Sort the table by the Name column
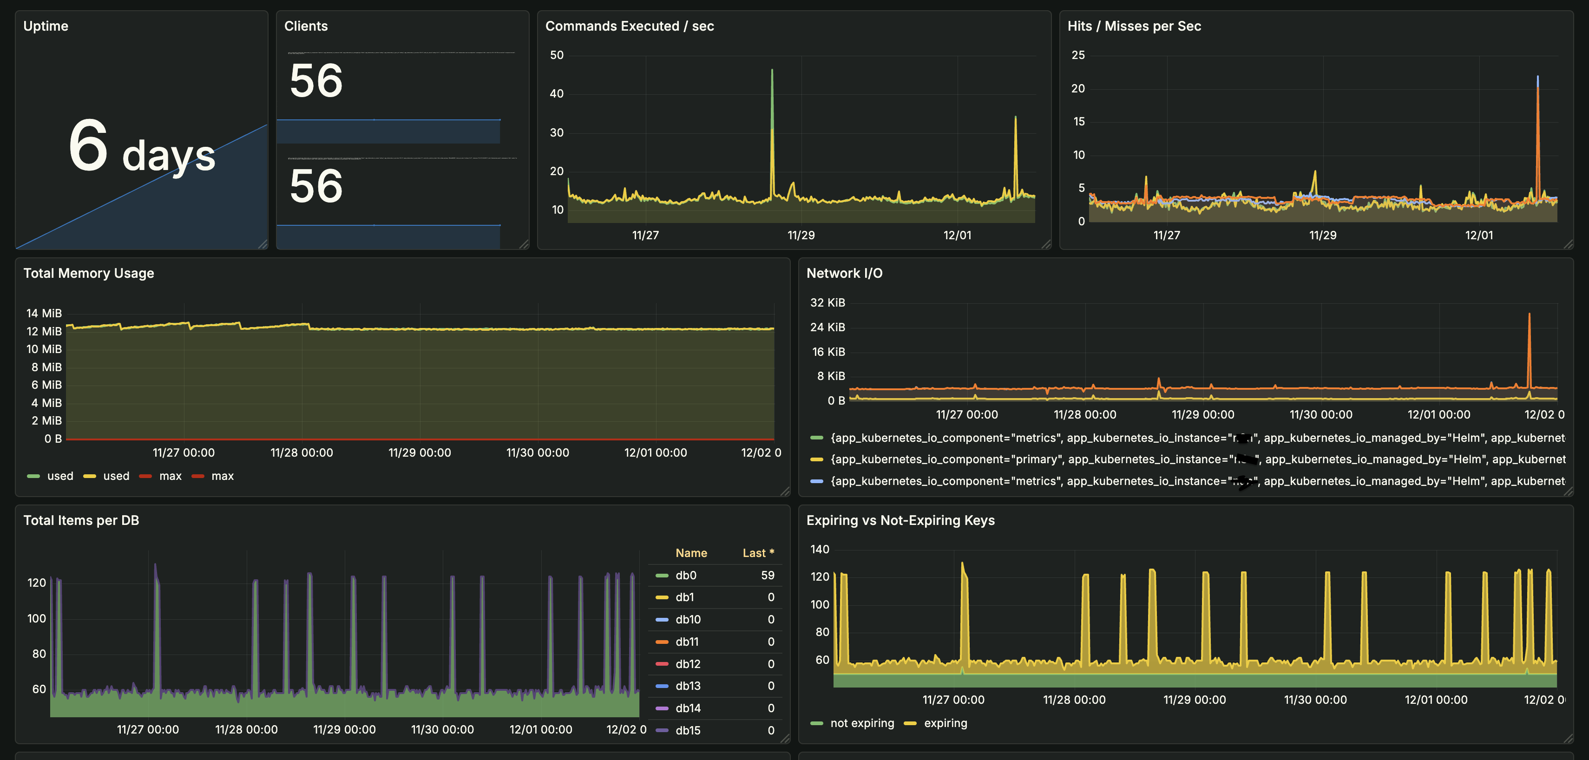 (691, 553)
